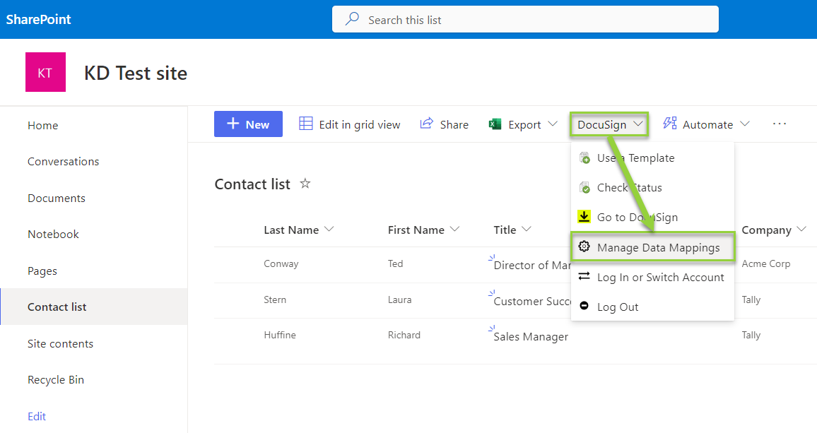The image size is (817, 433).
Task: Click the Log Out icon
Action: point(584,306)
